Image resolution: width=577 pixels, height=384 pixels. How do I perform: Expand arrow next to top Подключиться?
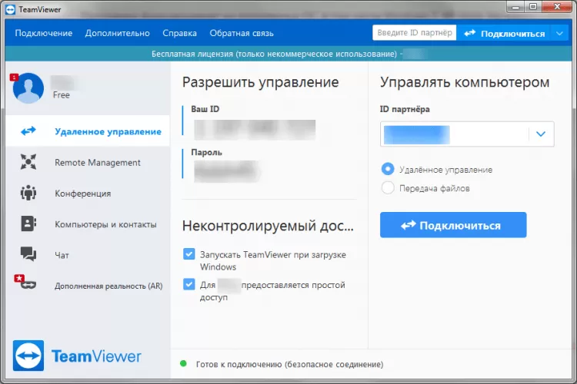click(x=559, y=34)
